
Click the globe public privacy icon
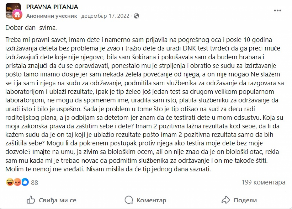136,16
